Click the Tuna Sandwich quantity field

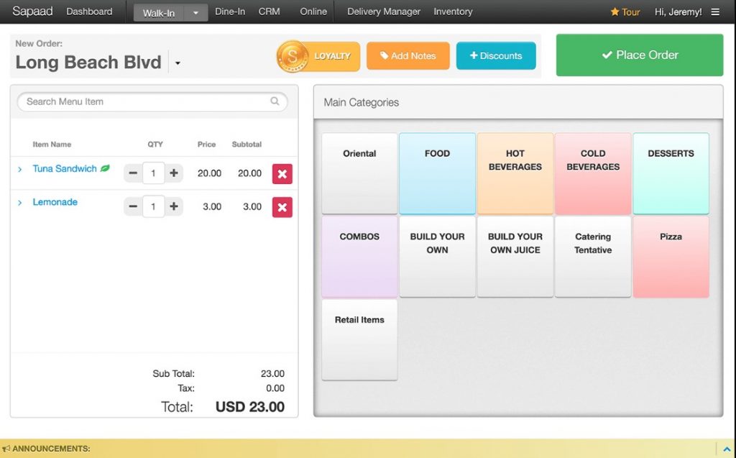click(x=153, y=173)
